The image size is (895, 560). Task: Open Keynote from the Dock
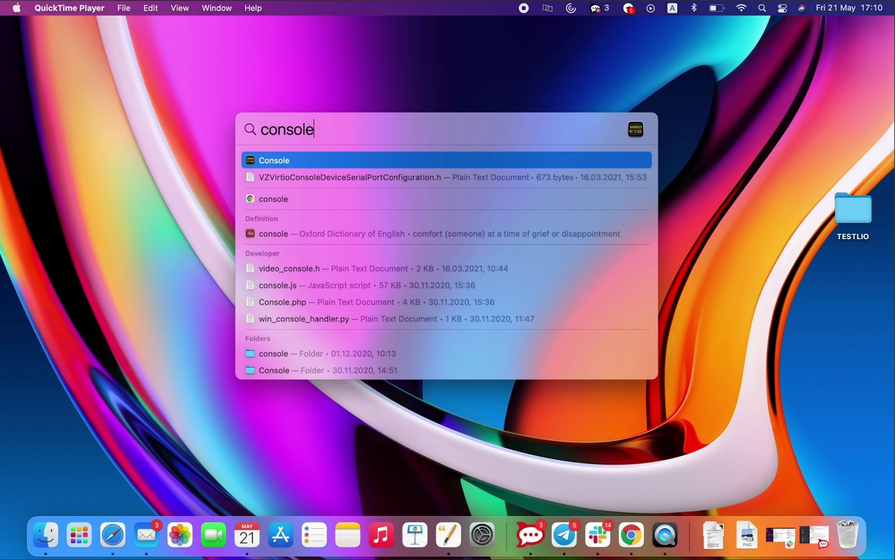[415, 535]
